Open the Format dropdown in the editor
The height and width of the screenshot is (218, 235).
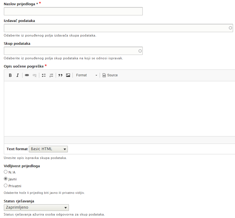tap(86, 75)
